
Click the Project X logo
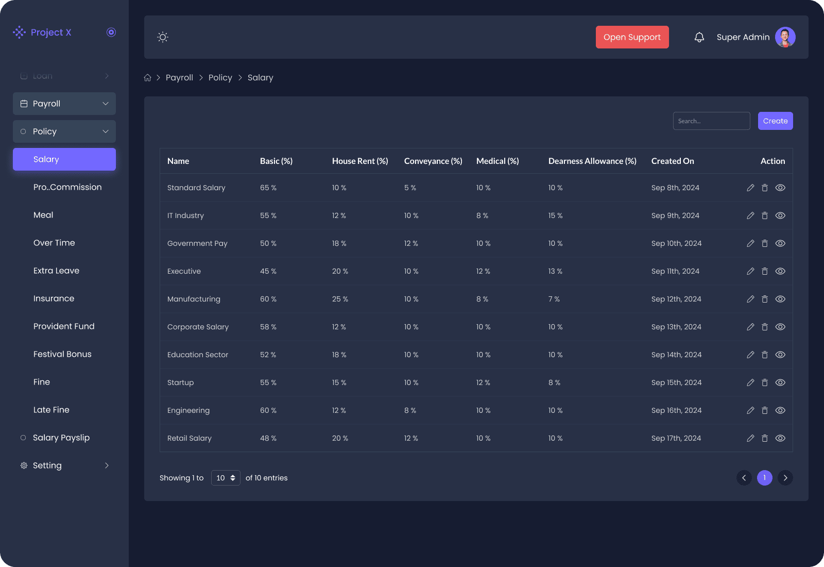pos(43,32)
